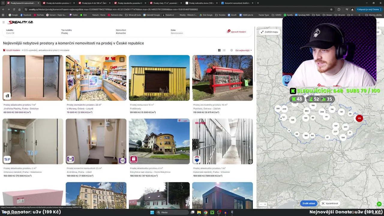Image resolution: width=384 pixels, height=216 pixels.
Task: Select the red map cluster 172
Action: click(x=359, y=118)
